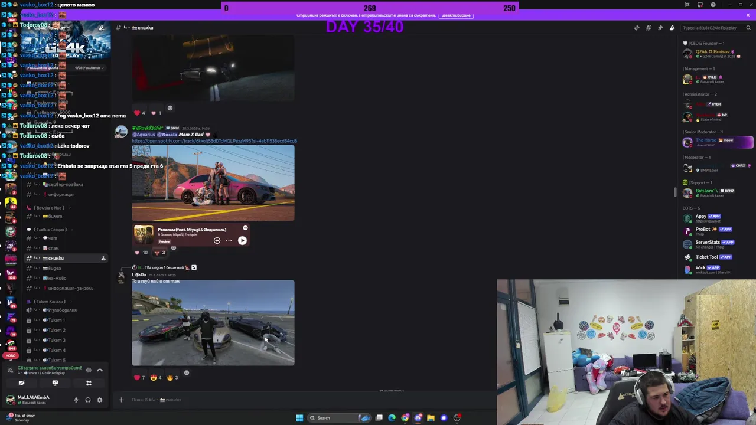Viewport: 756px width, 425px height.
Task: Click the MaLkAtAEmbA user panel avatar
Action: click(10, 400)
